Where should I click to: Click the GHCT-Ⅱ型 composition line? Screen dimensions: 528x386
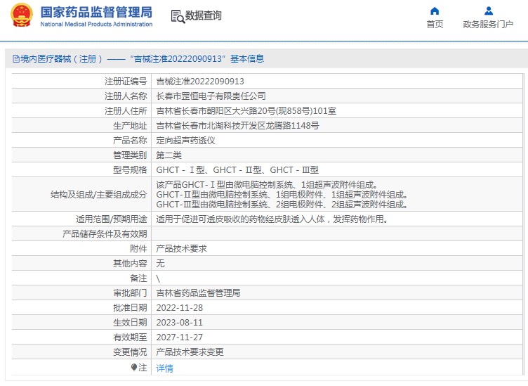coord(282,195)
